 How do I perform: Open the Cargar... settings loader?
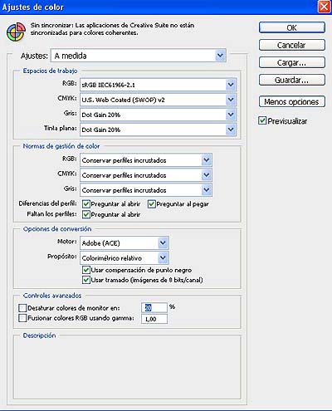click(x=292, y=63)
